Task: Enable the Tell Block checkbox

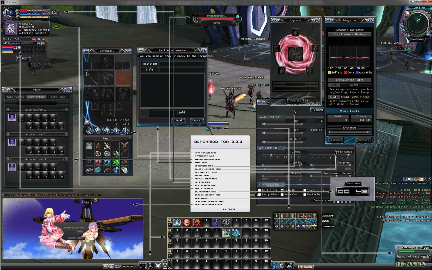Action: [x=259, y=190]
